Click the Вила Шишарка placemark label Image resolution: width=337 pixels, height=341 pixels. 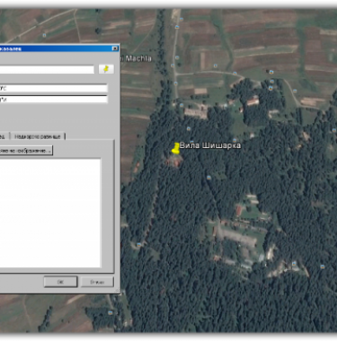210,145
